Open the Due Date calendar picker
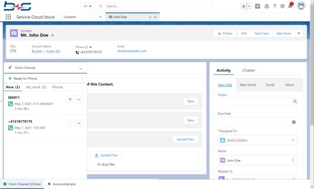The image size is (314, 189). click(x=294, y=122)
